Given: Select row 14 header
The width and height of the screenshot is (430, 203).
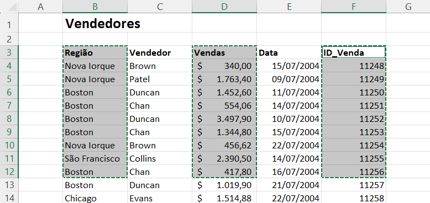Looking at the screenshot, I should tap(9, 197).
